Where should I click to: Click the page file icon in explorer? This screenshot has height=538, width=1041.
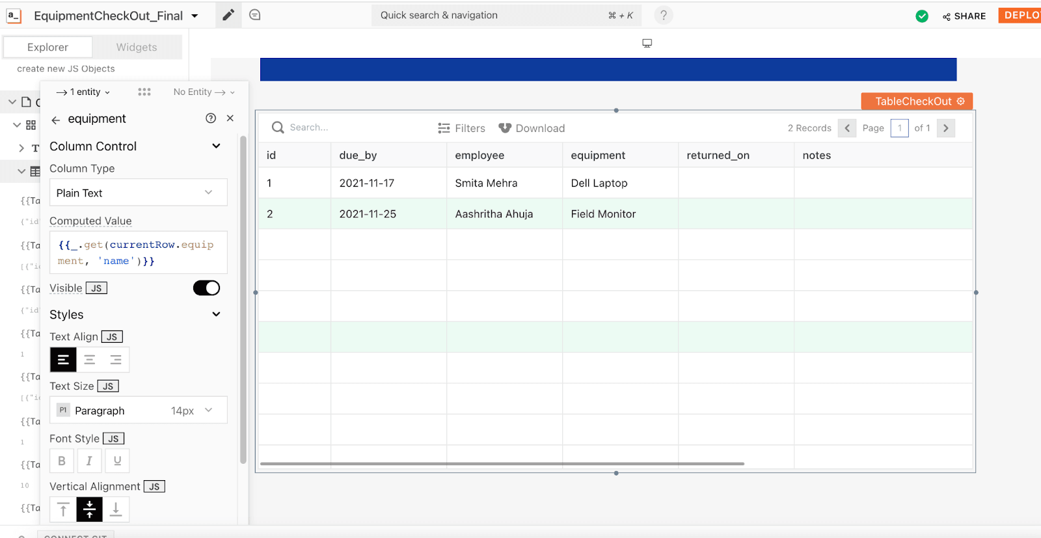27,101
